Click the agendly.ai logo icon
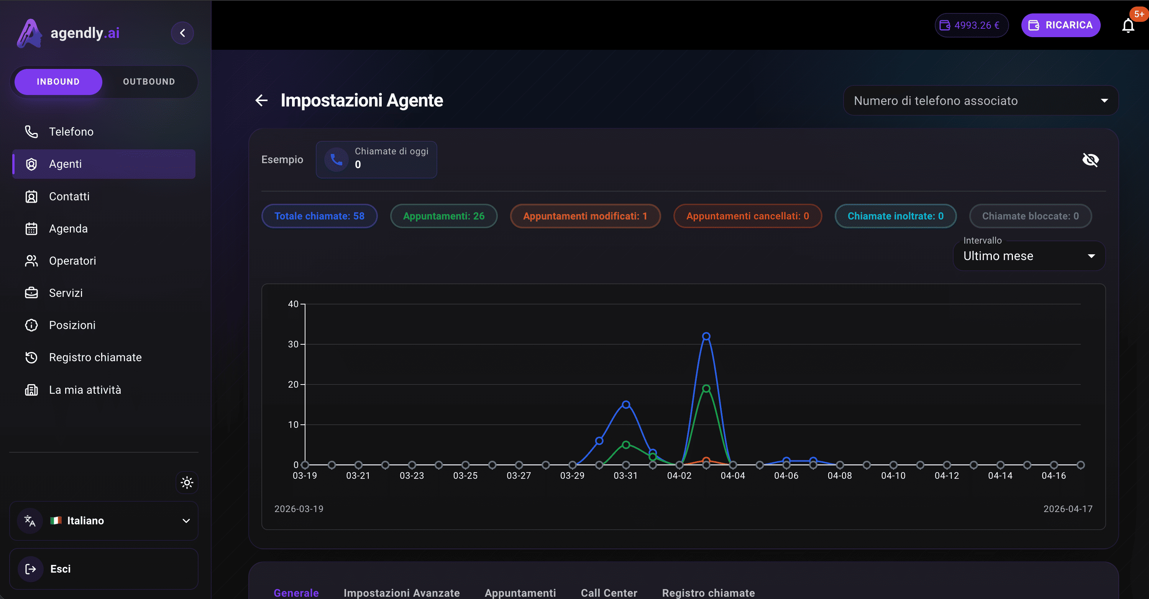 coord(30,33)
